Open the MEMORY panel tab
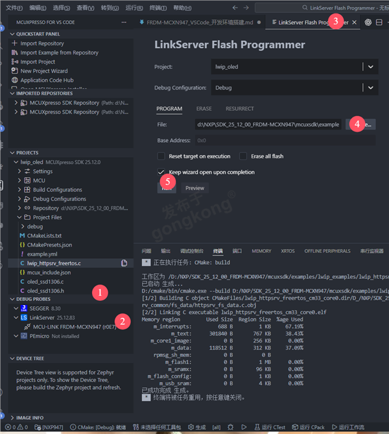Image resolution: width=389 pixels, height=434 pixels. pos(261,251)
